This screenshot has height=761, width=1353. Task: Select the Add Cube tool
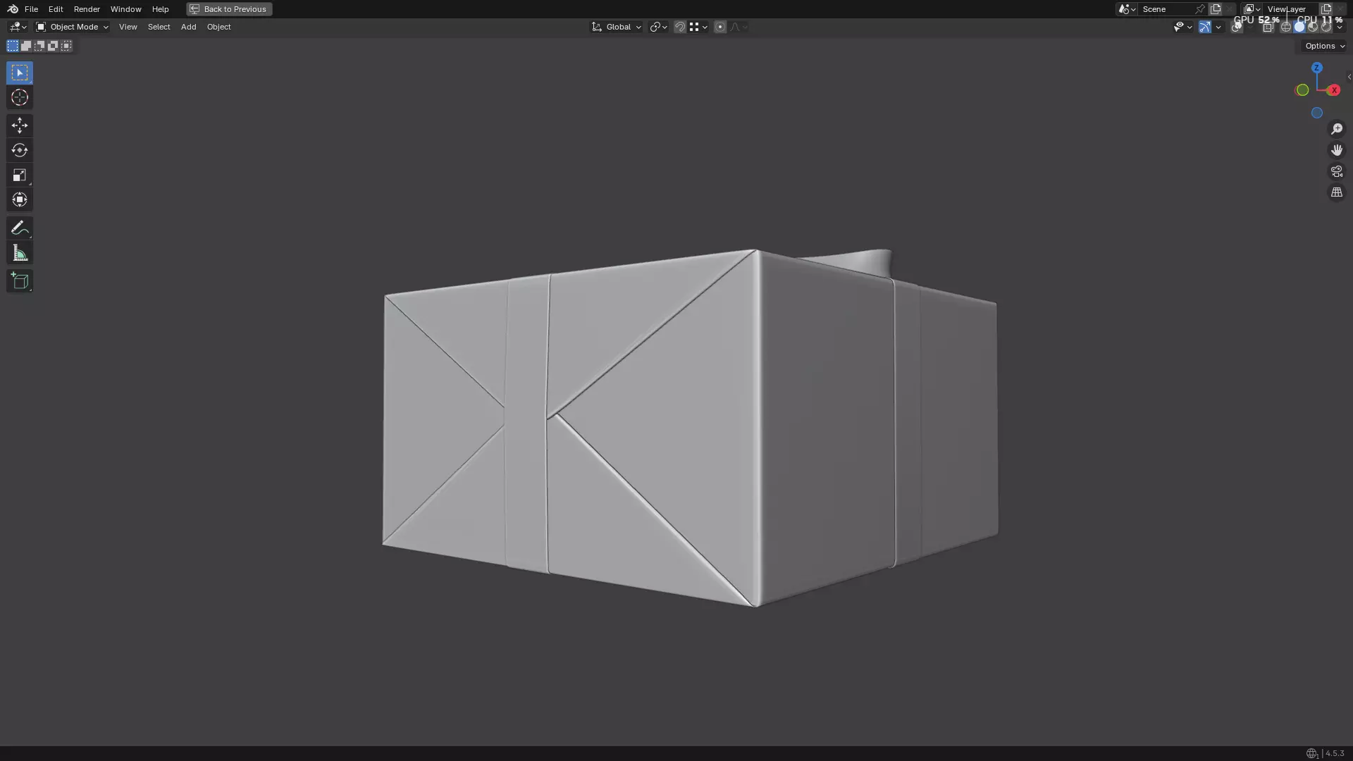pyautogui.click(x=20, y=281)
